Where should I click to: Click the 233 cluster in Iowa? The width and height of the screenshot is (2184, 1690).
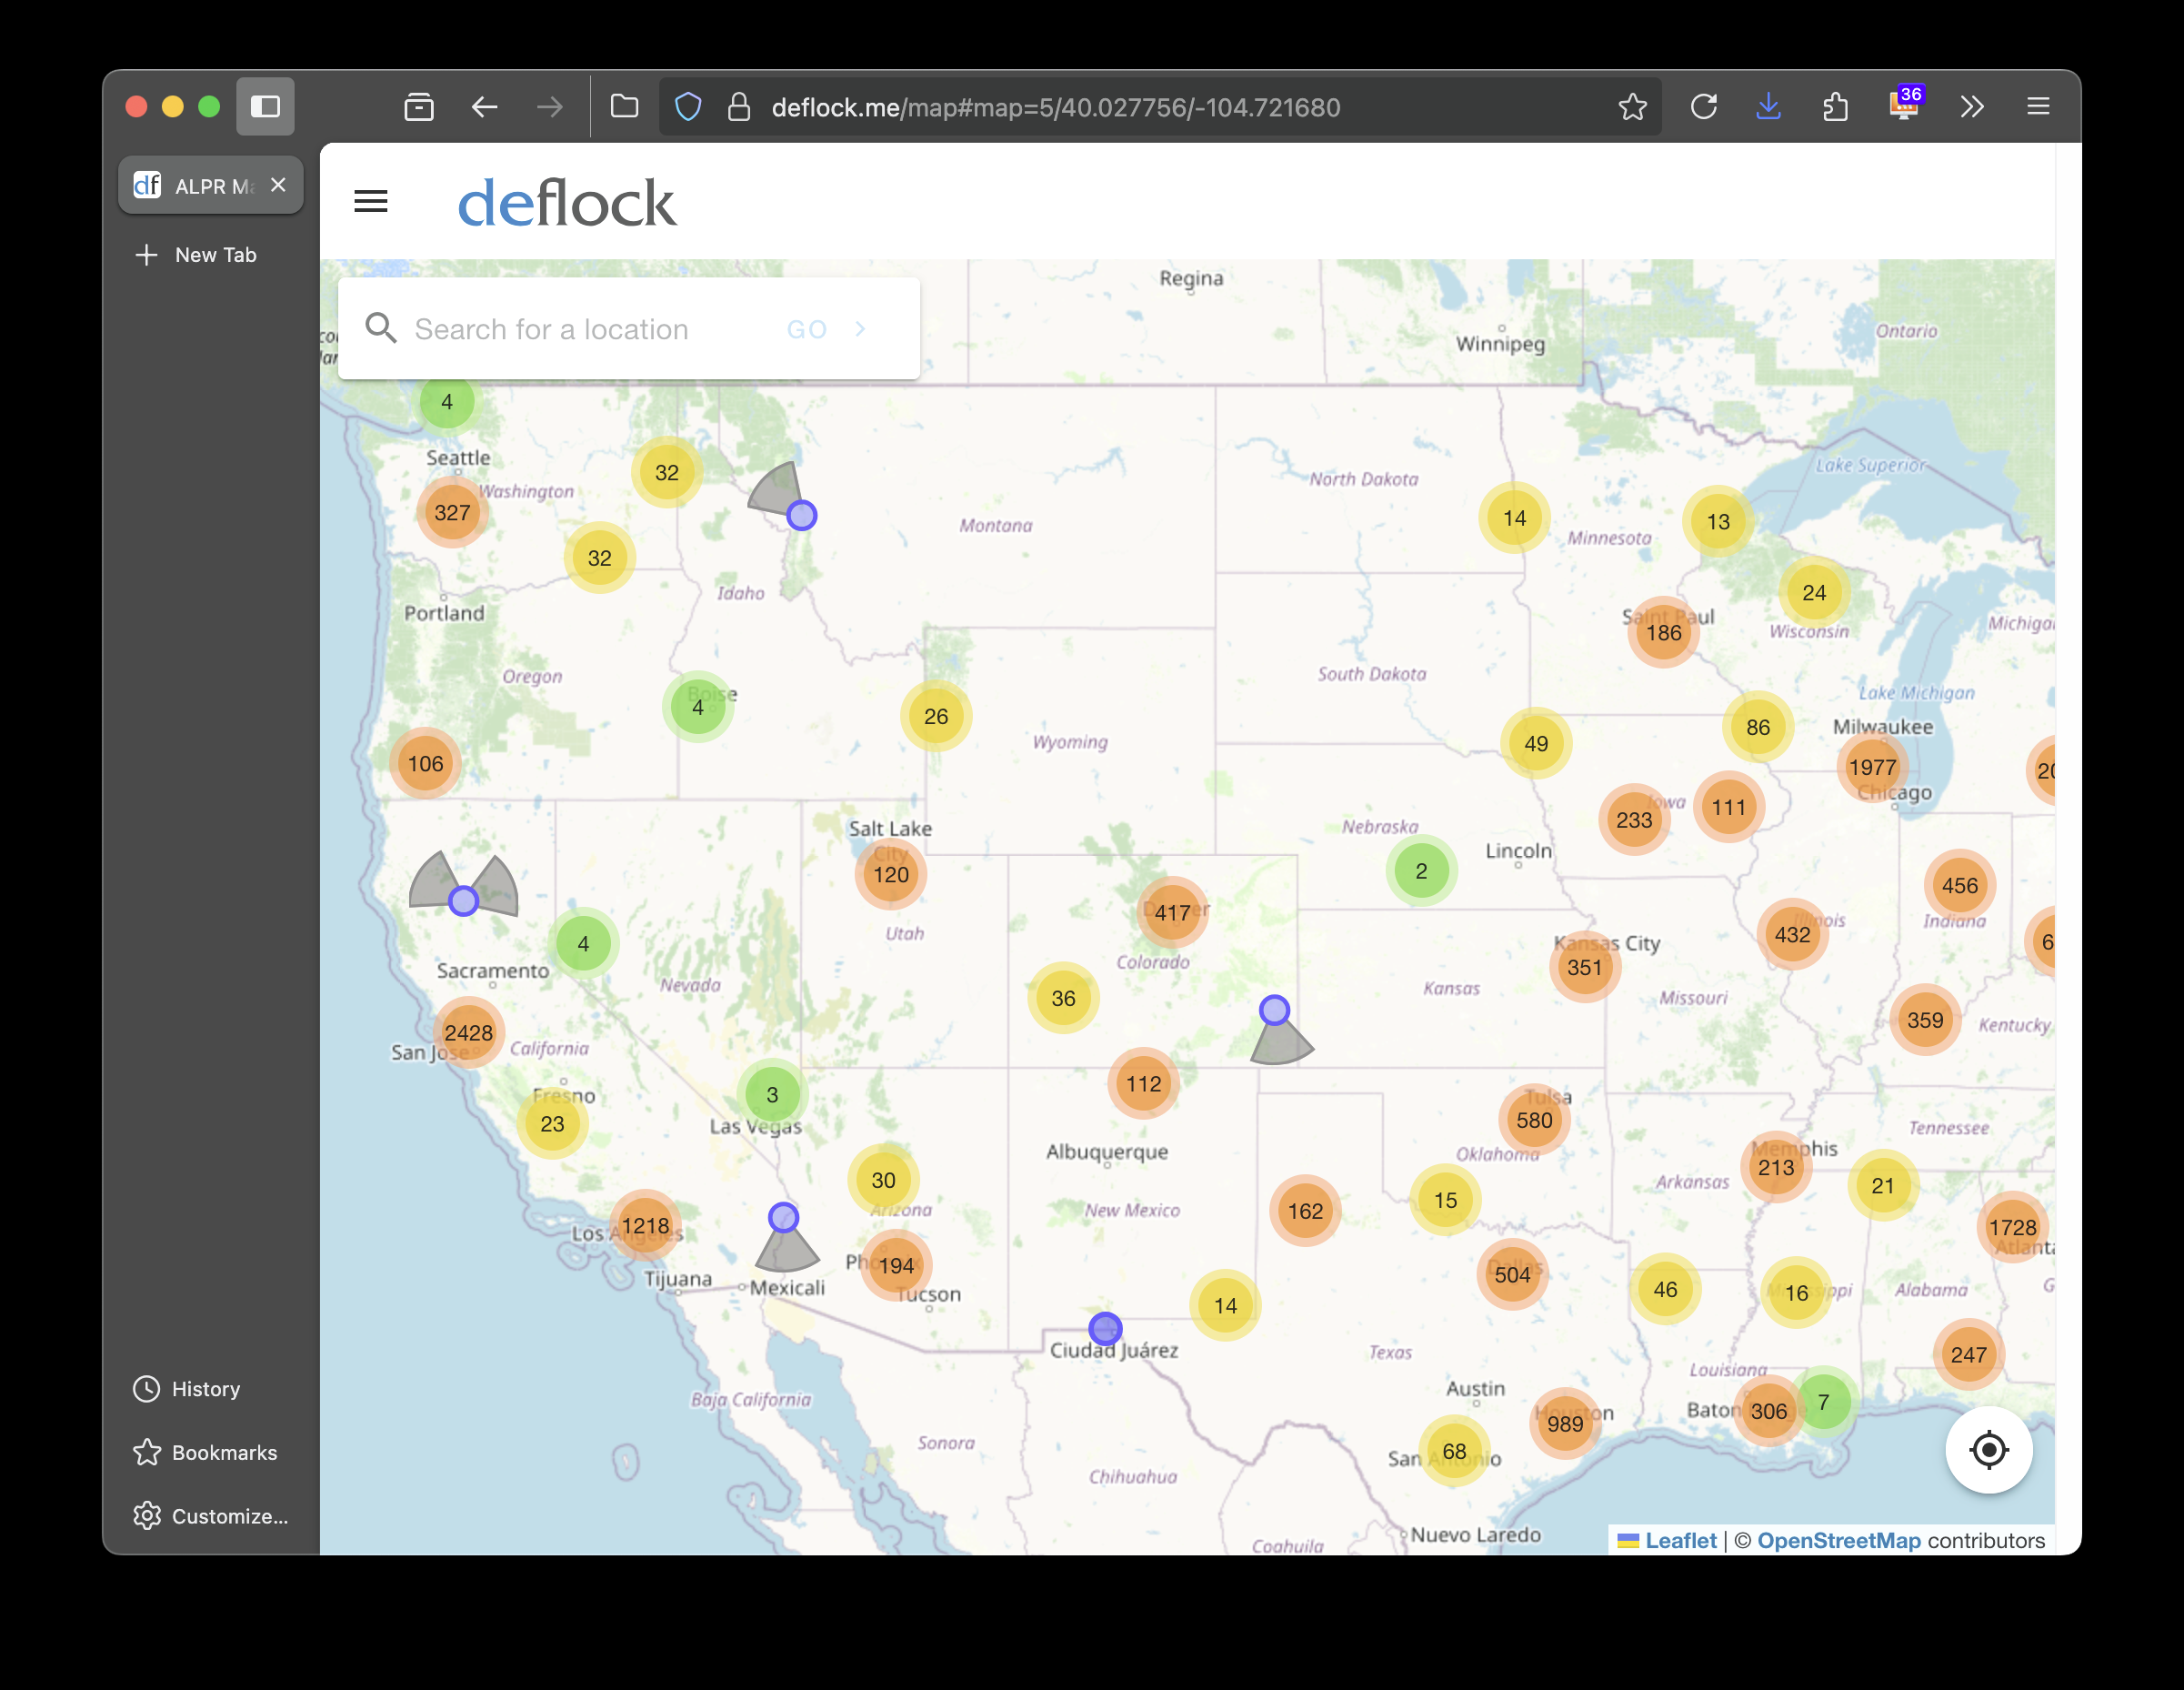[1634, 820]
